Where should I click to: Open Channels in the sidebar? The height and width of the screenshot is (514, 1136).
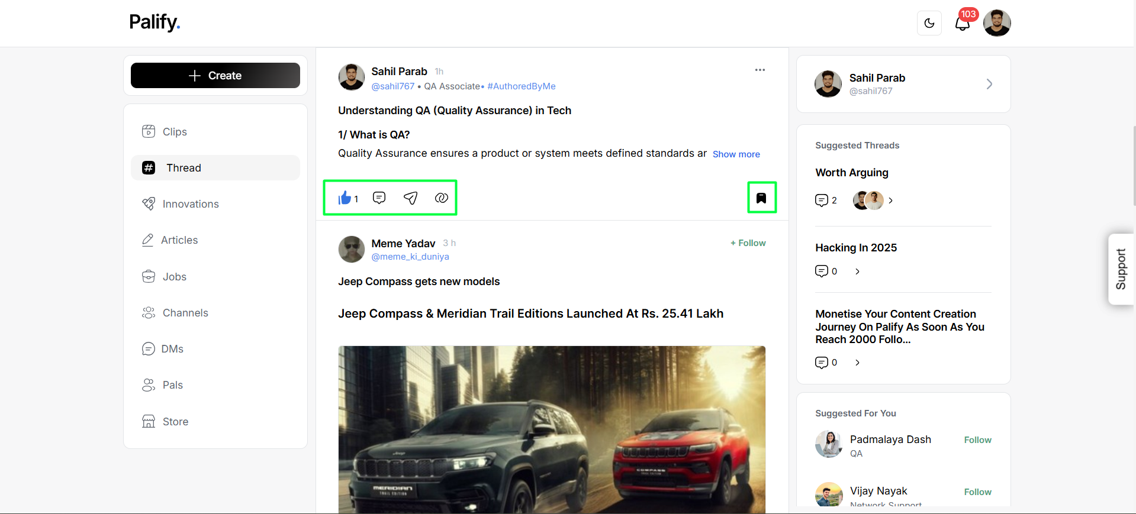215,313
